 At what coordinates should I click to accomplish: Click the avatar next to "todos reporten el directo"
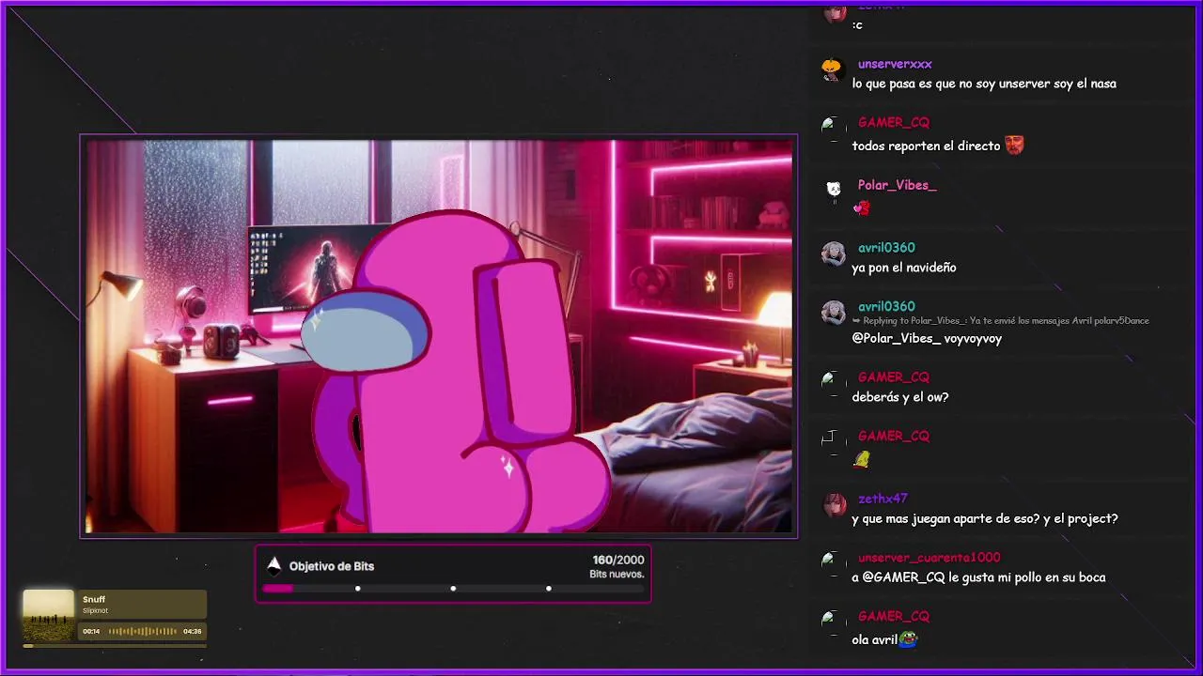click(x=832, y=127)
